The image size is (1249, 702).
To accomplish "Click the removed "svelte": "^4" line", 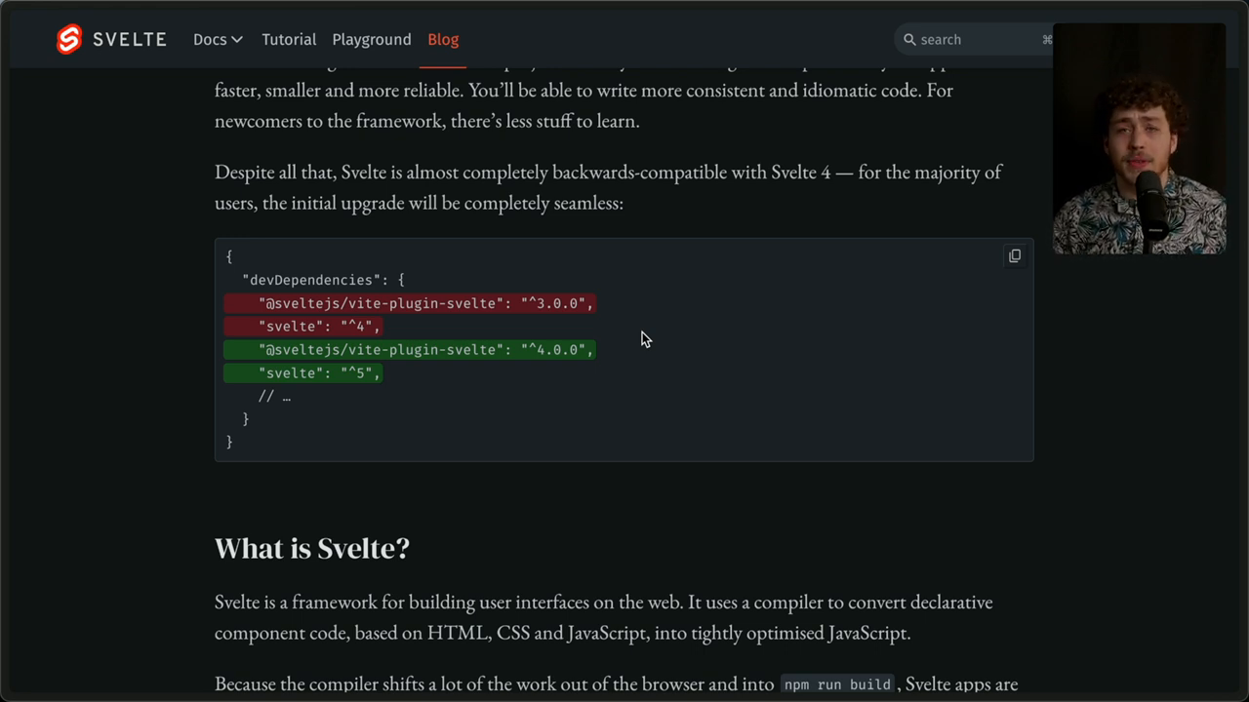I will [303, 327].
